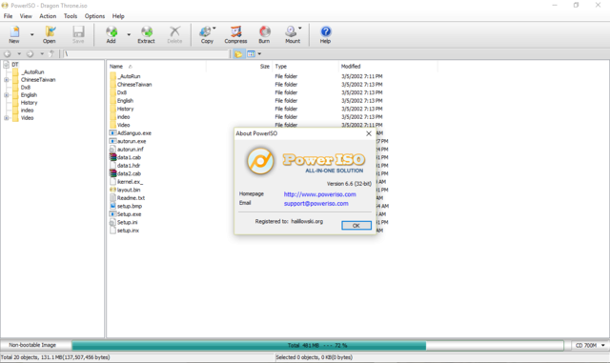610x363 pixels.
Task: Select setup.bmp image icon
Action: coord(112,206)
